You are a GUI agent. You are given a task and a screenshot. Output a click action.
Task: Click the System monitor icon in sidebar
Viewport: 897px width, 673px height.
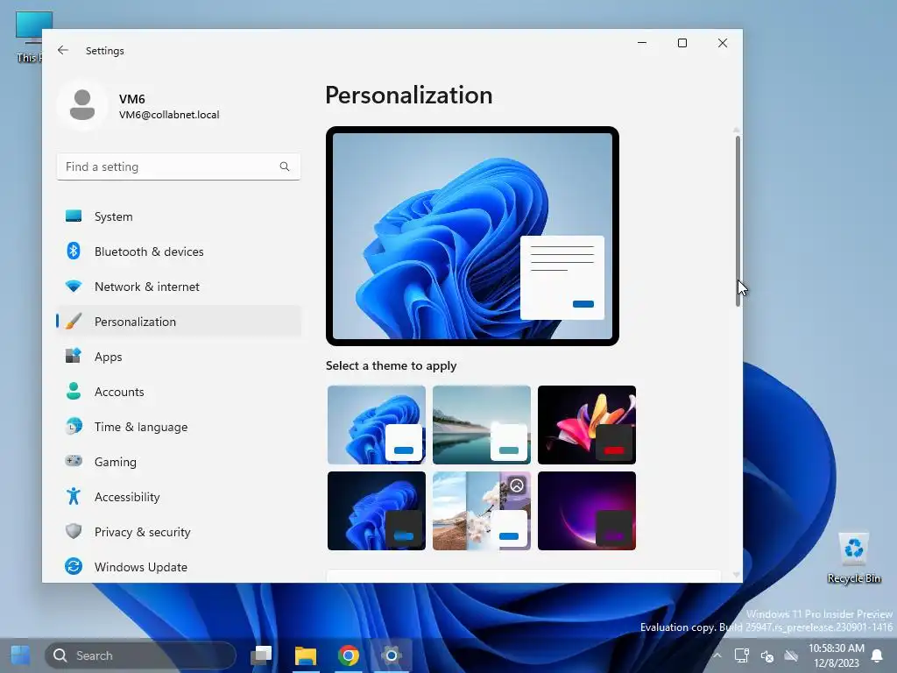click(74, 216)
